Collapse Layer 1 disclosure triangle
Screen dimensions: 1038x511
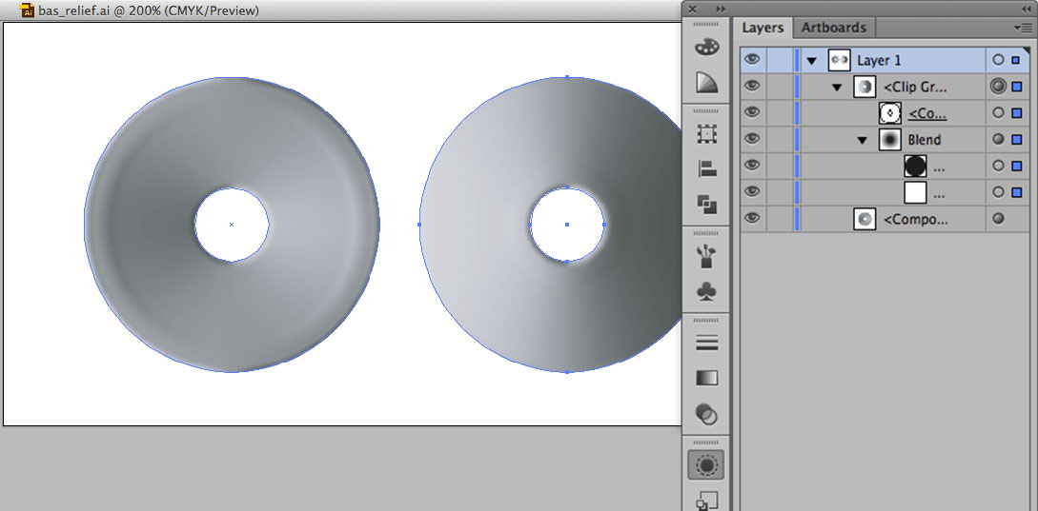pyautogui.click(x=811, y=61)
